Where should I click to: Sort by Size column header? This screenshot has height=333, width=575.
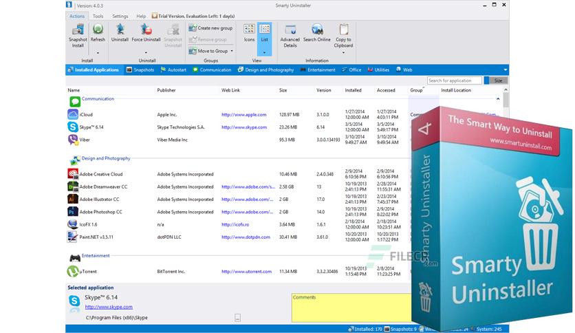(x=283, y=90)
